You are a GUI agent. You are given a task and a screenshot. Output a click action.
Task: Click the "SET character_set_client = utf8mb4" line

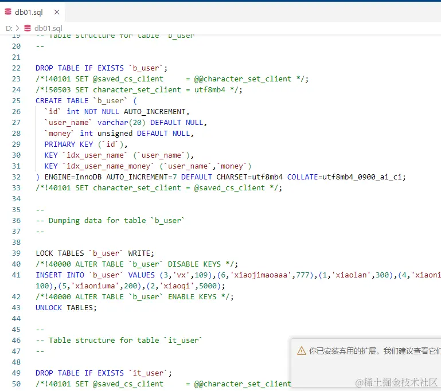(139, 90)
